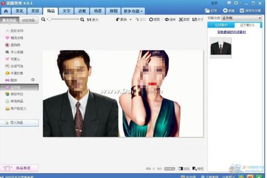Image resolution: width=267 pixels, height=178 pixels.
Task: Click the home icon tab
Action: (6, 11)
